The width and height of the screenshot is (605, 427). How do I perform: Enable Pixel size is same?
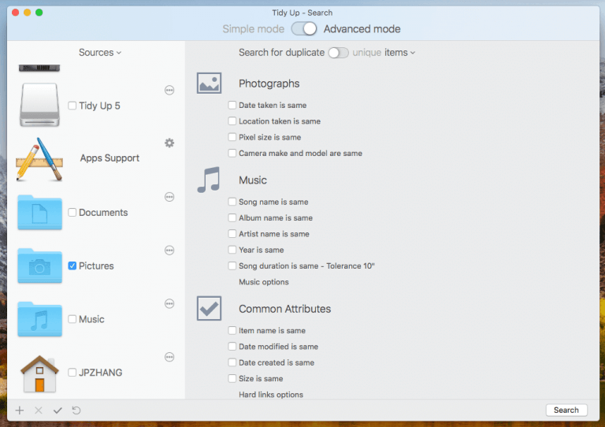coord(232,137)
